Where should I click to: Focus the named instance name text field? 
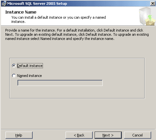(x=60, y=83)
